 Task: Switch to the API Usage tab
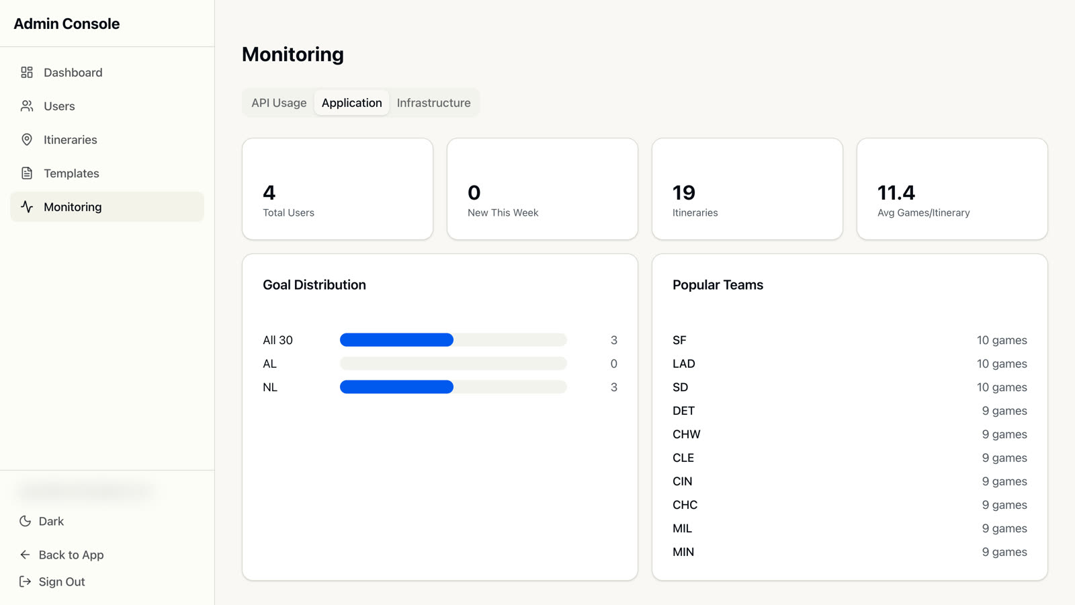click(x=279, y=103)
